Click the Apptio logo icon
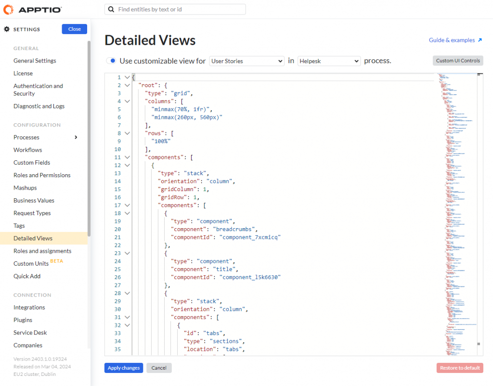This screenshot has height=386, width=493. pyautogui.click(x=9, y=10)
